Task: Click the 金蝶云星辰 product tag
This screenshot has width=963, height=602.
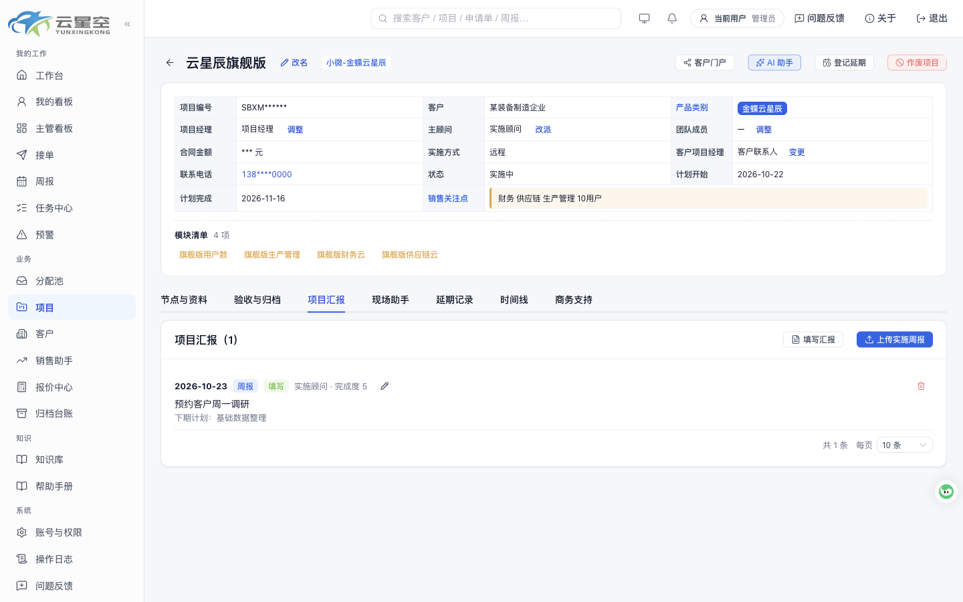Action: pos(762,108)
